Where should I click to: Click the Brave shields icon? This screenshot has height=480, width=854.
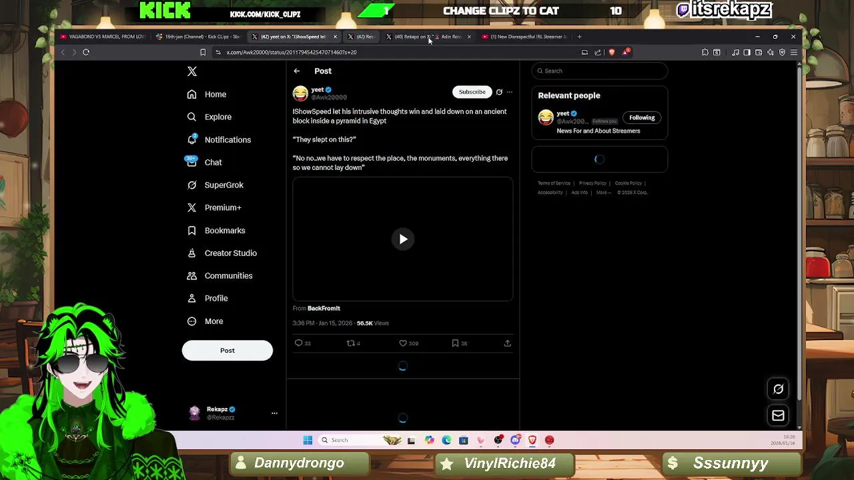coord(612,52)
